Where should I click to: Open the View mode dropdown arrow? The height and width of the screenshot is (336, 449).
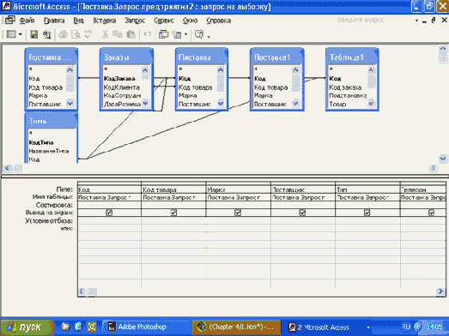pyautogui.click(x=21, y=34)
